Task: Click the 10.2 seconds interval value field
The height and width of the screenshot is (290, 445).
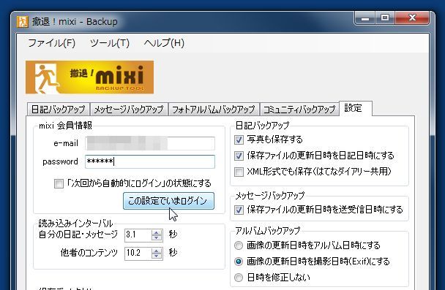Action: pyautogui.click(x=138, y=253)
